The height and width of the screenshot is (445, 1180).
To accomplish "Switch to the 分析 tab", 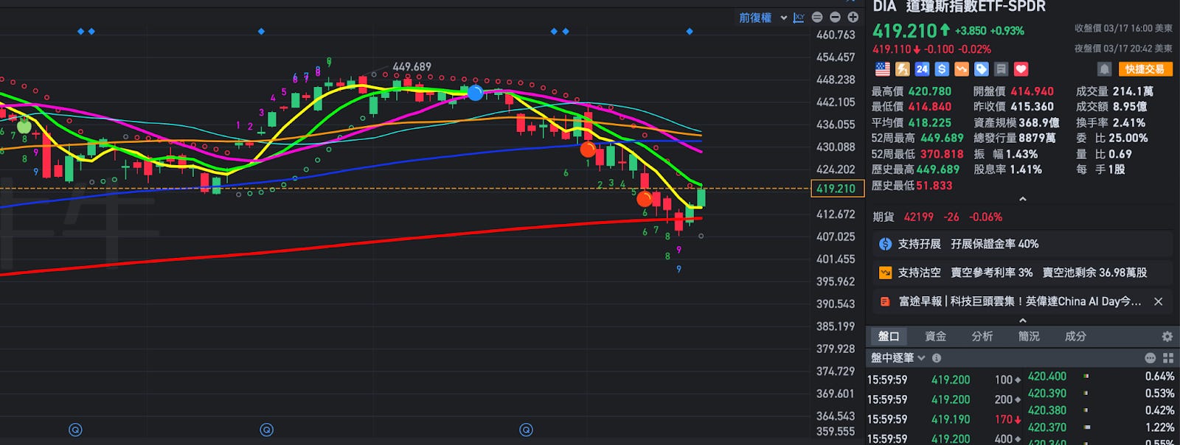I will (982, 336).
